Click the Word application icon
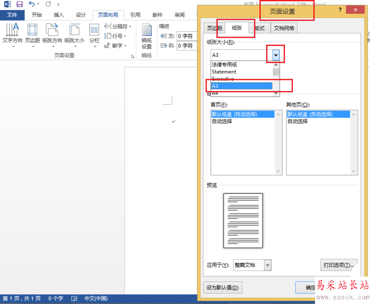The image size is (370, 304). [x=7, y=4]
